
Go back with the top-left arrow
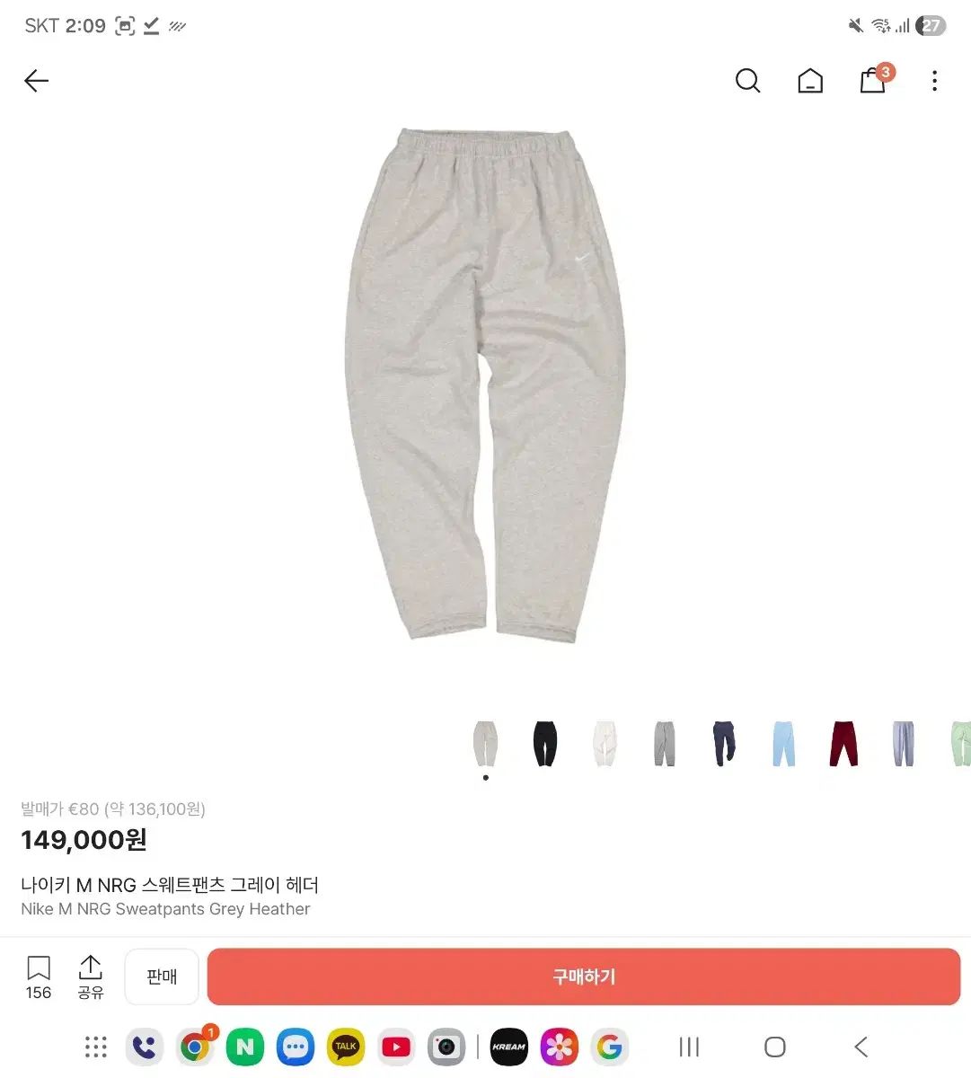[x=36, y=81]
